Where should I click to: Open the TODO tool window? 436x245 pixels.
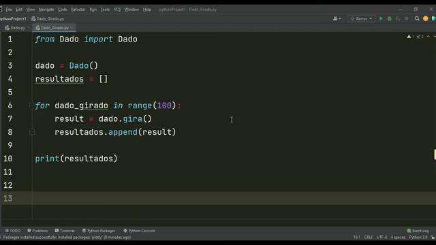click(13, 231)
